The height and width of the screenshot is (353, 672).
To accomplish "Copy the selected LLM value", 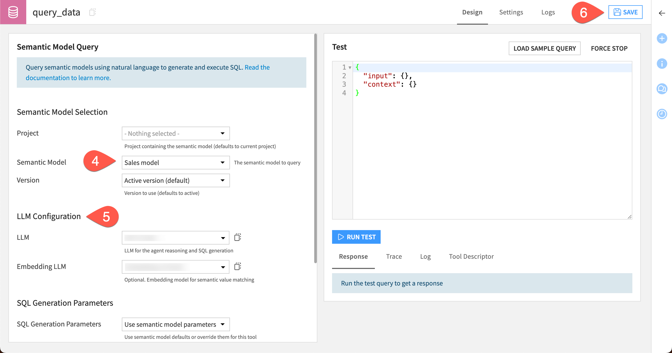I will [x=238, y=237].
